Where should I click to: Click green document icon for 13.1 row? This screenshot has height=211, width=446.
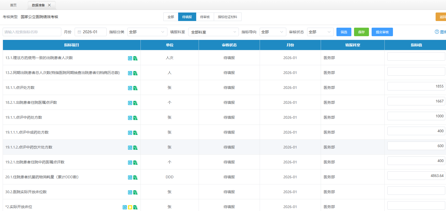click(x=135, y=58)
